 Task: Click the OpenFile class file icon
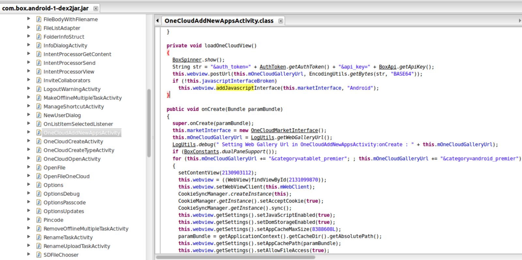39,168
